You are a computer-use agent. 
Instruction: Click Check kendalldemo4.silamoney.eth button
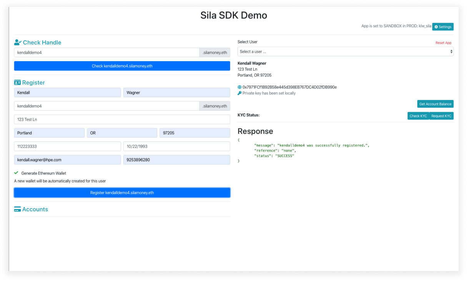[122, 66]
